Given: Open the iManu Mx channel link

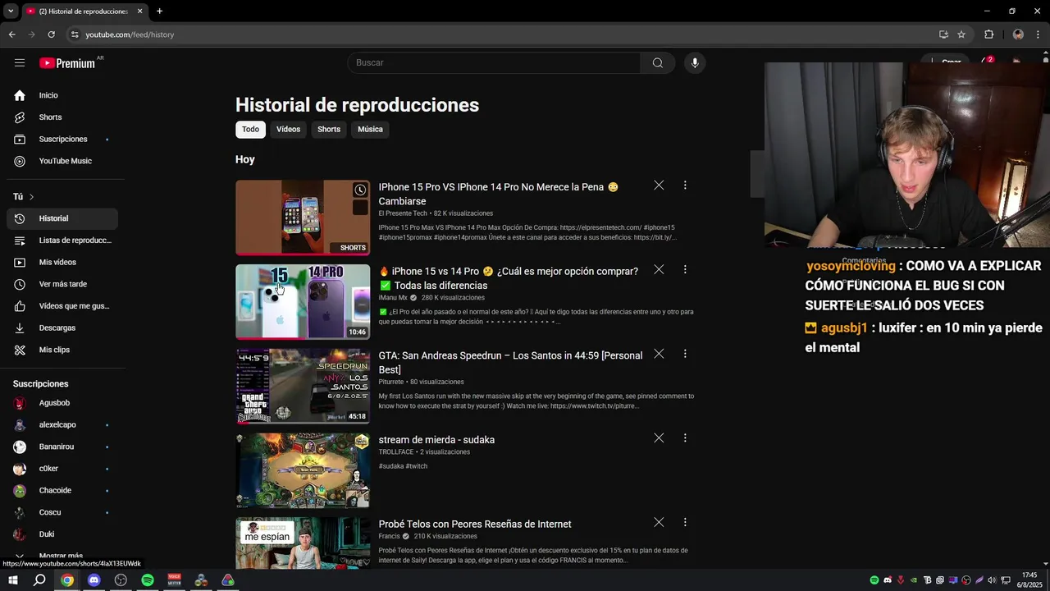Looking at the screenshot, I should [x=393, y=298].
